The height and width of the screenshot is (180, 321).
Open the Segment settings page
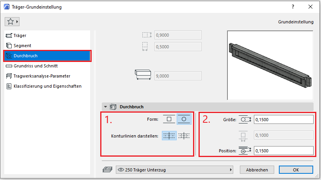tap(23, 46)
